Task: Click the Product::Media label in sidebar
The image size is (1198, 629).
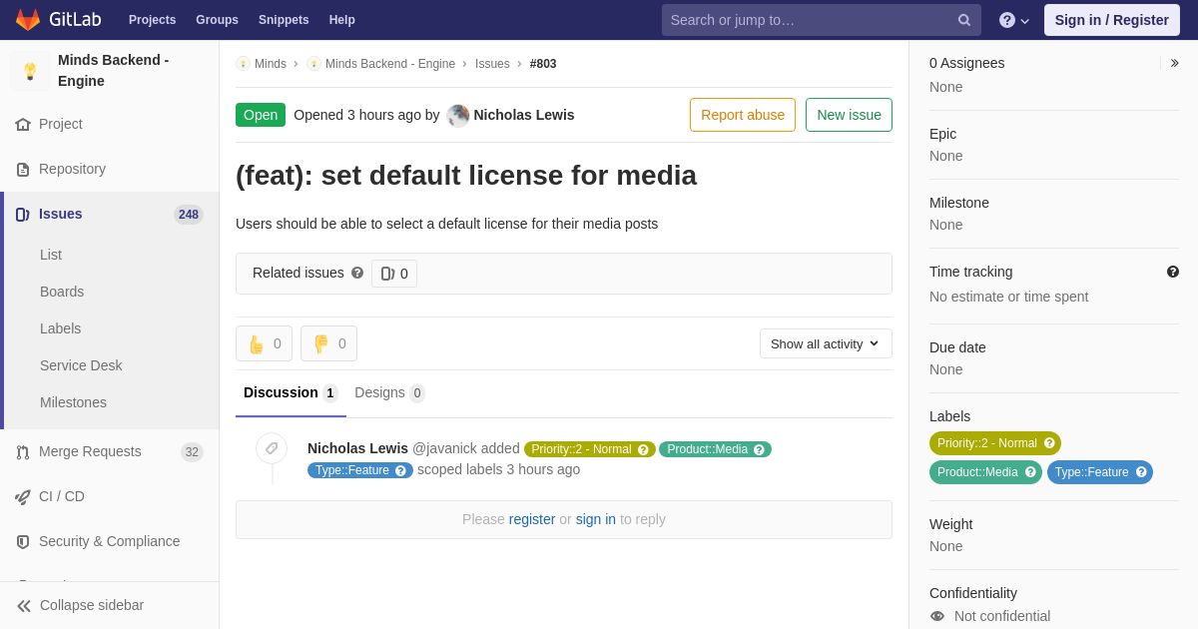Action: click(x=985, y=472)
